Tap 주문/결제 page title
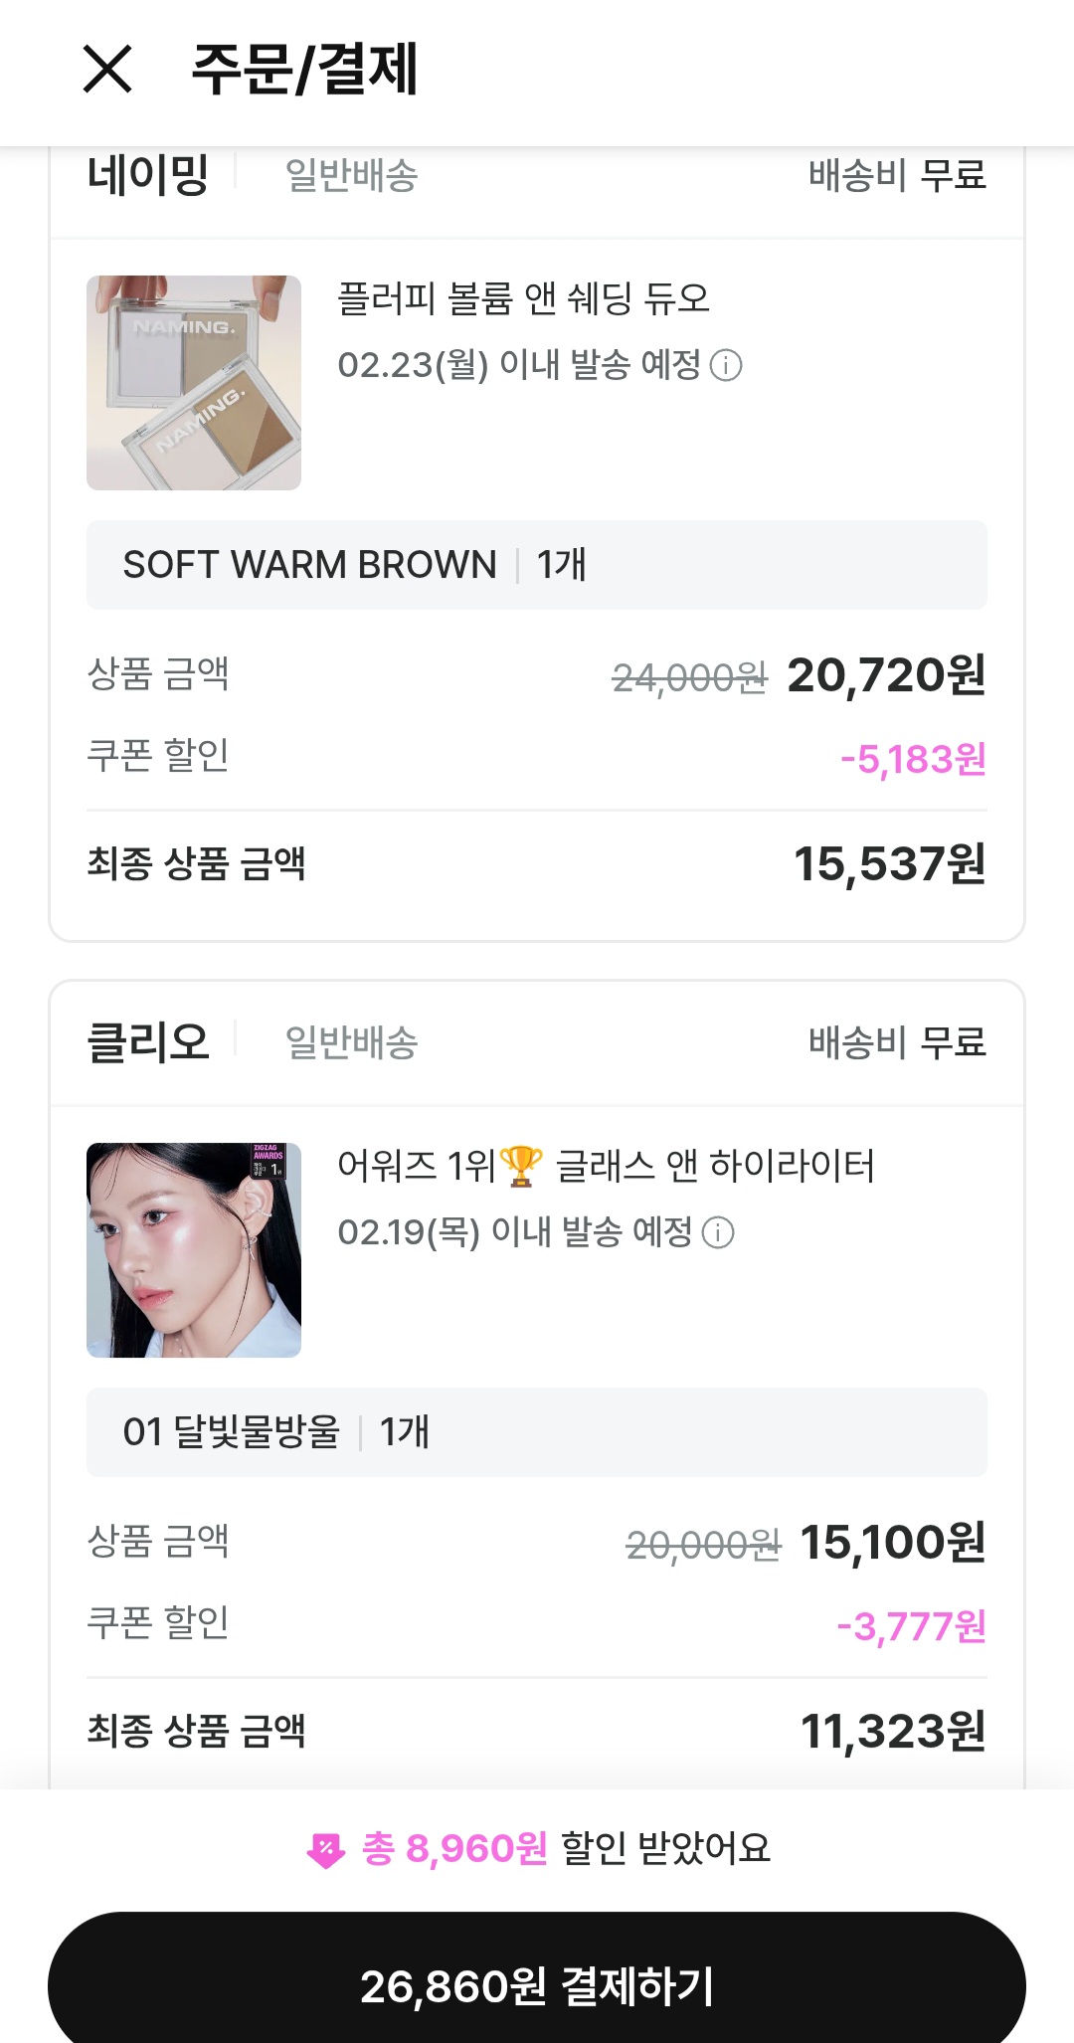1074x2043 pixels. [304, 70]
